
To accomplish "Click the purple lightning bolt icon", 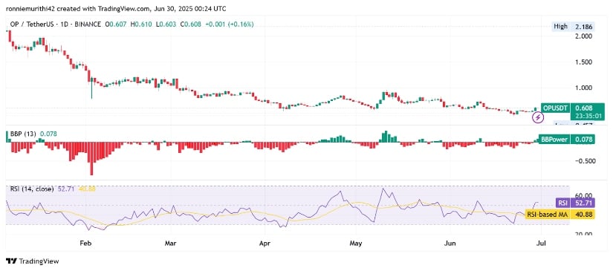I will [x=539, y=117].
